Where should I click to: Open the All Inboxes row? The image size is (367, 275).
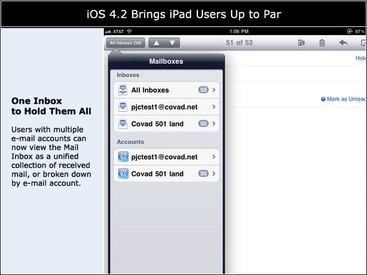(x=166, y=90)
